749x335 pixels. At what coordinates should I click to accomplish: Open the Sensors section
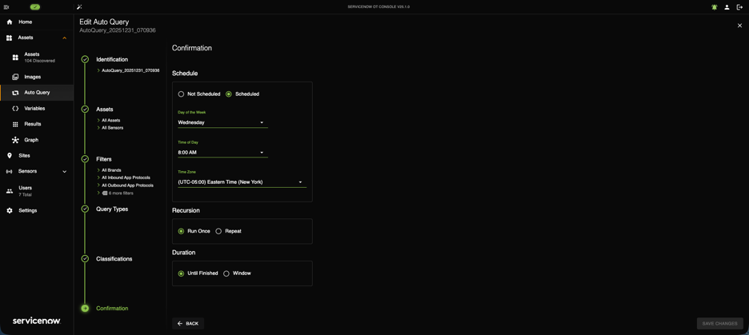(27, 171)
